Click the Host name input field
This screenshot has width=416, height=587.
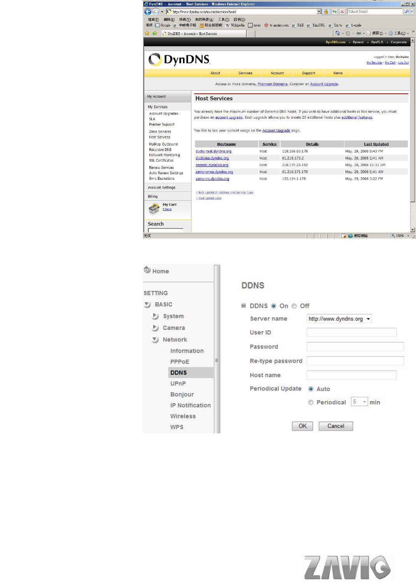pyautogui.click(x=351, y=375)
